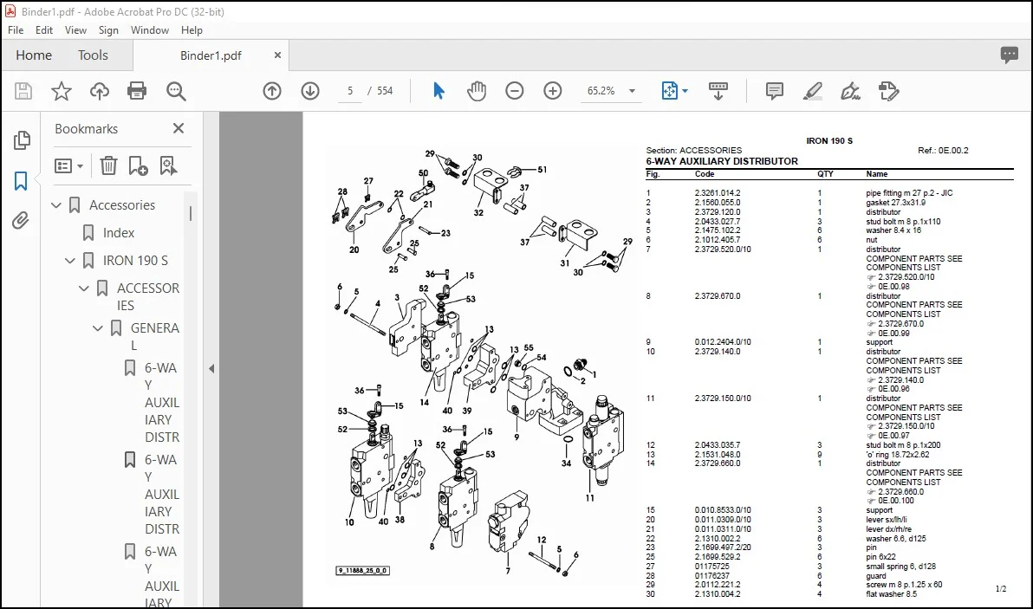Viewport: 1033px width, 609px height.
Task: Toggle the Bookmarks panel icon
Action: click(21, 180)
